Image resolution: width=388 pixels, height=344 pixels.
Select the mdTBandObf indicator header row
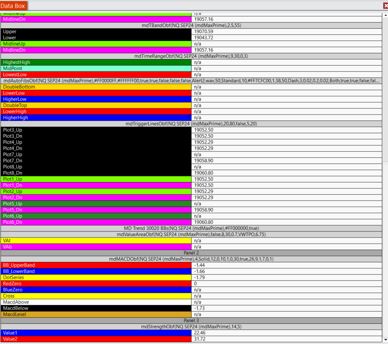click(191, 25)
